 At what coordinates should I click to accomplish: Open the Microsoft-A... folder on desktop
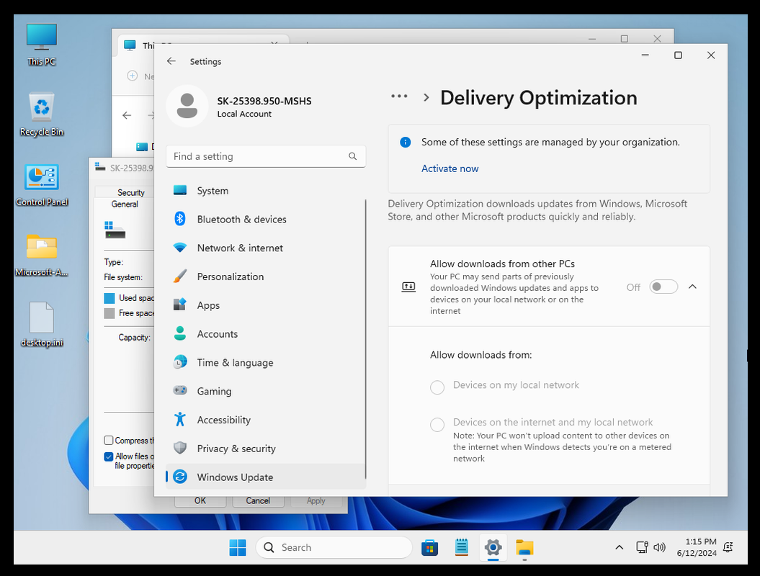[x=42, y=256]
